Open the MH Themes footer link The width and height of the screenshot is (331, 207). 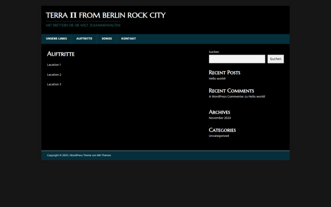104,155
